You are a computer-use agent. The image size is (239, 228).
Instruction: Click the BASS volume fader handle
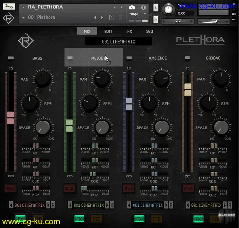pyautogui.click(x=11, y=118)
